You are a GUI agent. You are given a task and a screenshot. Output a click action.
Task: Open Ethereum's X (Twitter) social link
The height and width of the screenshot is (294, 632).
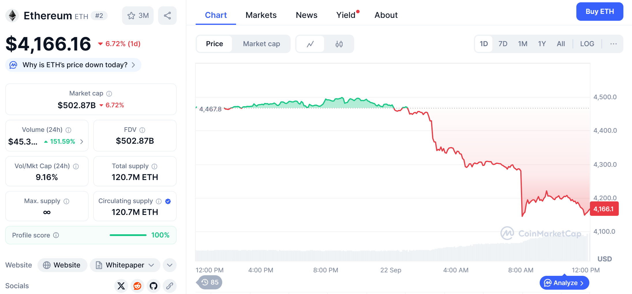click(121, 286)
